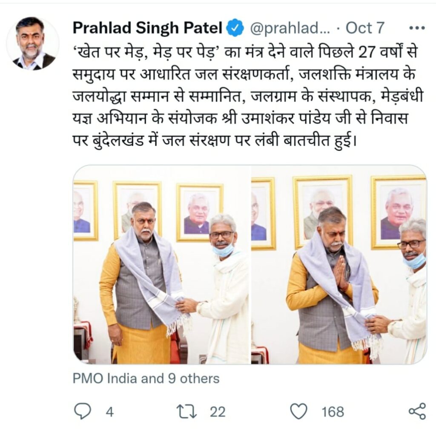Open Prahlad Singh Patel's profile picture

point(33,43)
